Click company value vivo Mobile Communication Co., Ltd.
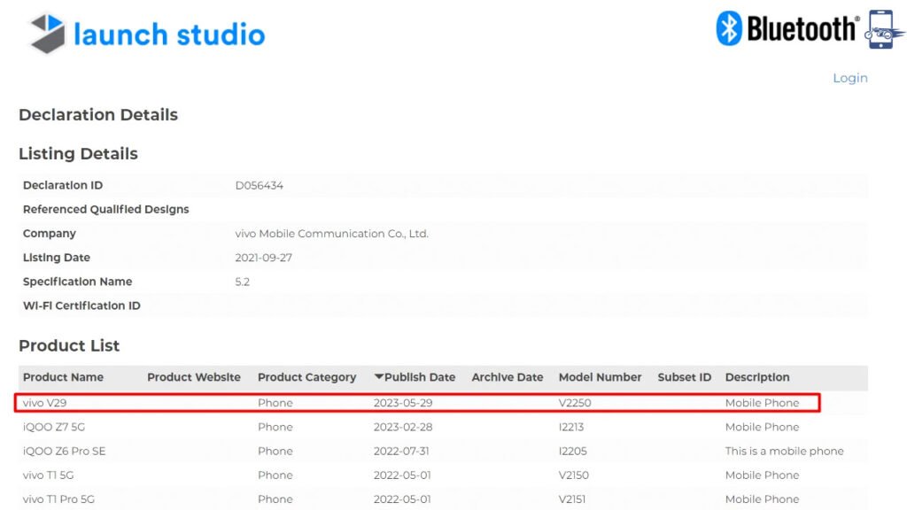Screen dimensions: 907x510 coord(331,234)
